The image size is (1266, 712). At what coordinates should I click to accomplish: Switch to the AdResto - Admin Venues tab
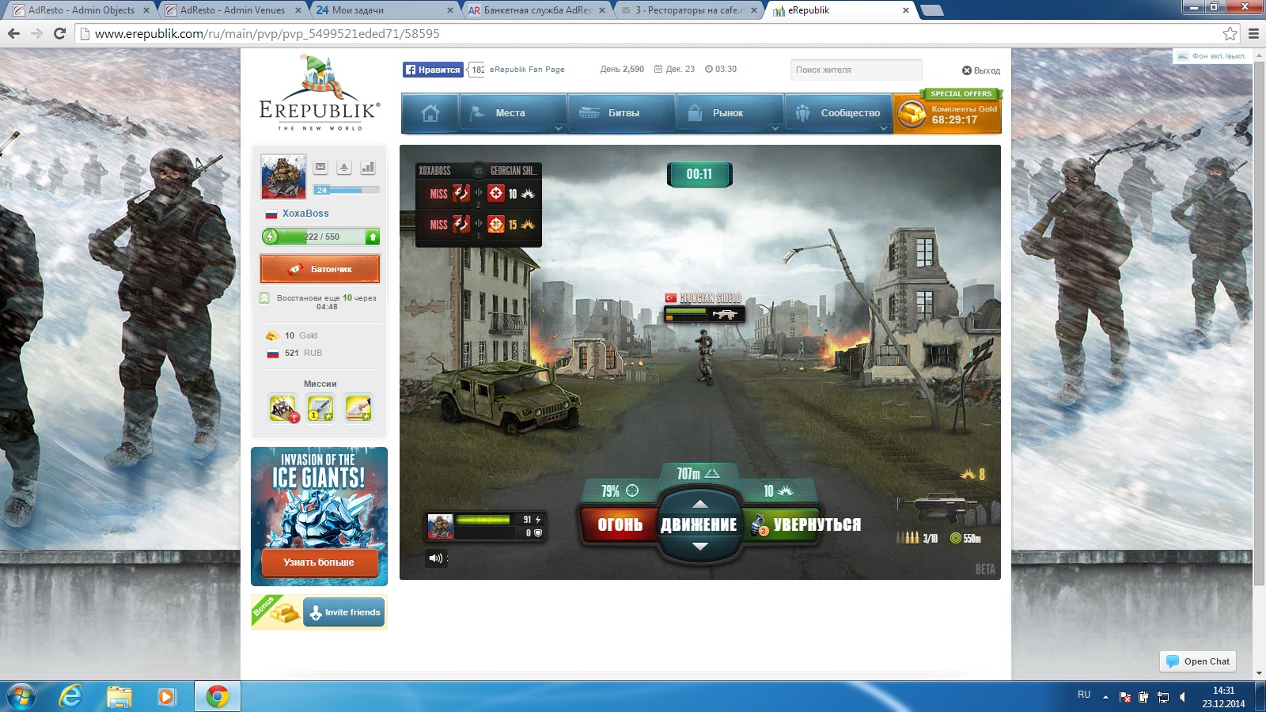coord(233,10)
